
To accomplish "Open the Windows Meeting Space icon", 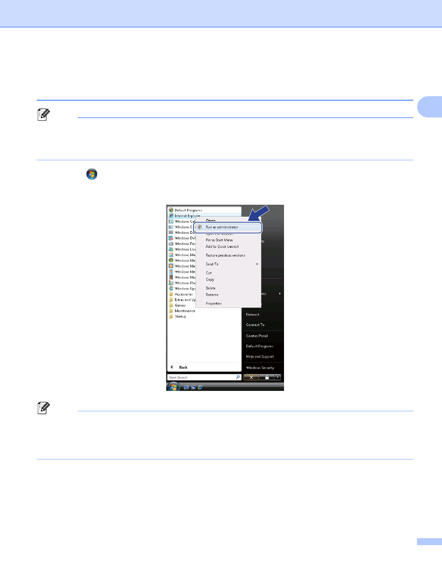I will pyautogui.click(x=171, y=272).
